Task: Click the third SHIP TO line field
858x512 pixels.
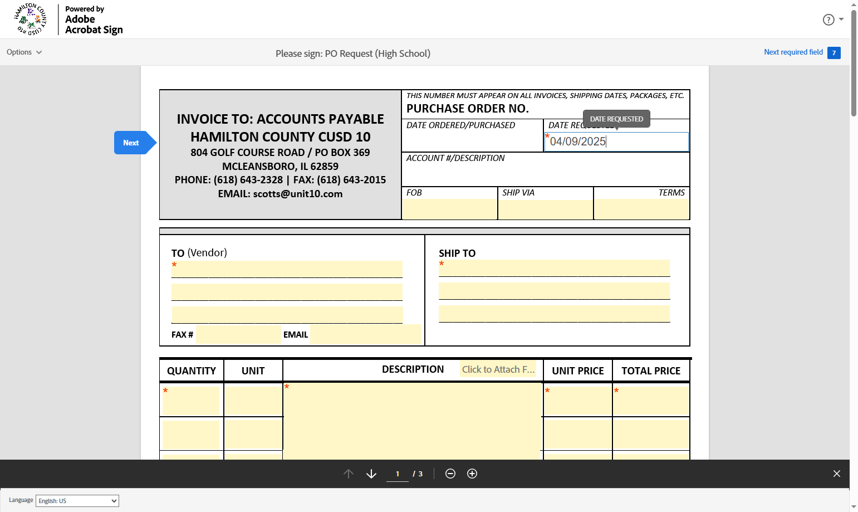Action: (x=554, y=314)
